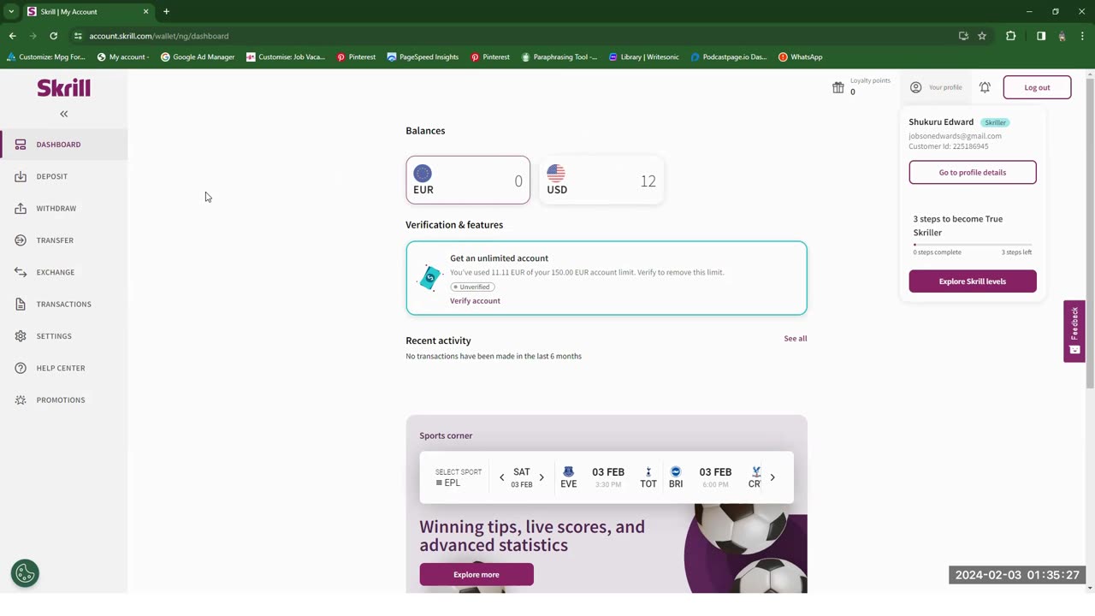Click the Log out button
Image resolution: width=1095 pixels, height=616 pixels.
(x=1037, y=87)
